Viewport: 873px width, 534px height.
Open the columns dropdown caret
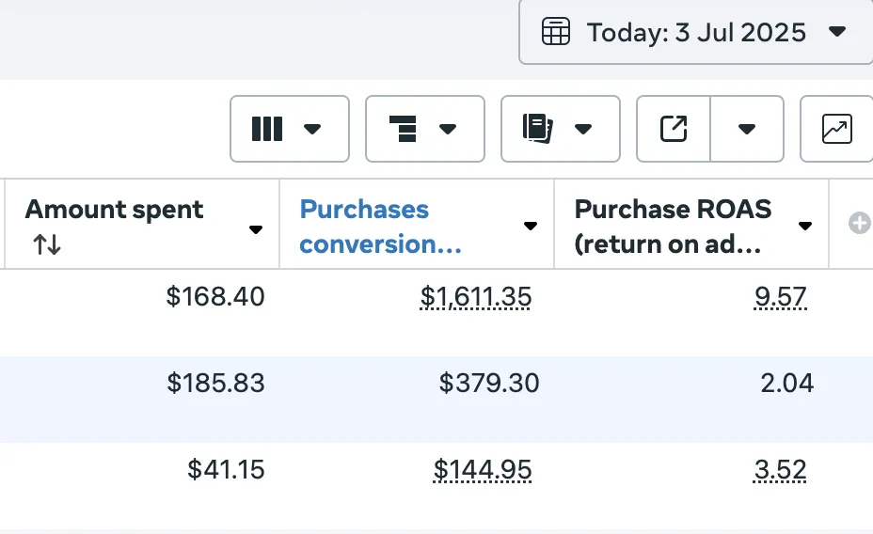pyautogui.click(x=313, y=129)
